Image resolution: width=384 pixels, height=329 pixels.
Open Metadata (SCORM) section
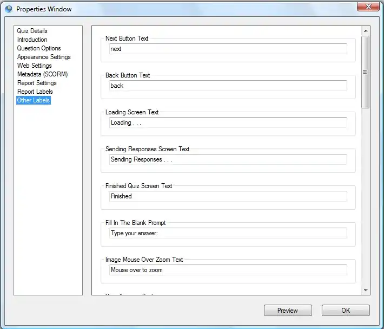point(42,74)
